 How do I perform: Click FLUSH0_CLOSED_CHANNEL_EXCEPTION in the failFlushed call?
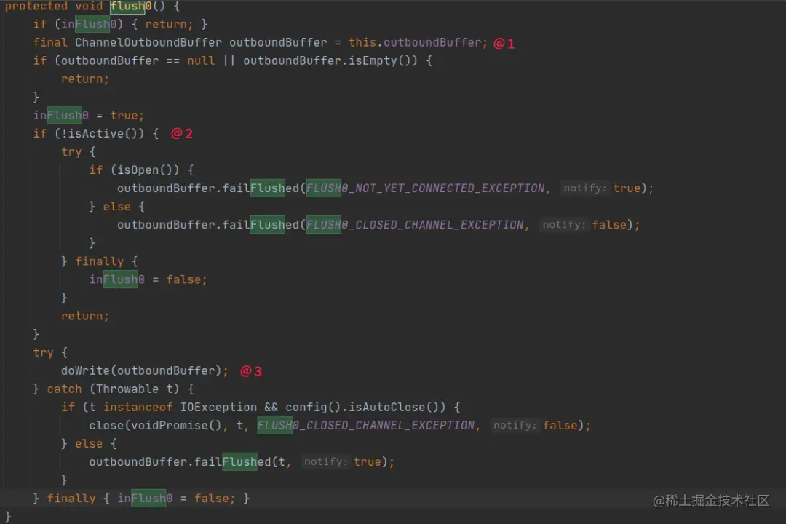(415, 225)
